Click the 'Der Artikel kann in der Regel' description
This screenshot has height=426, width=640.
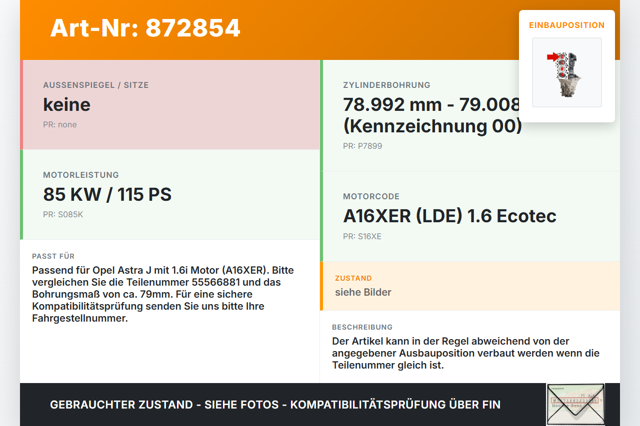click(465, 353)
